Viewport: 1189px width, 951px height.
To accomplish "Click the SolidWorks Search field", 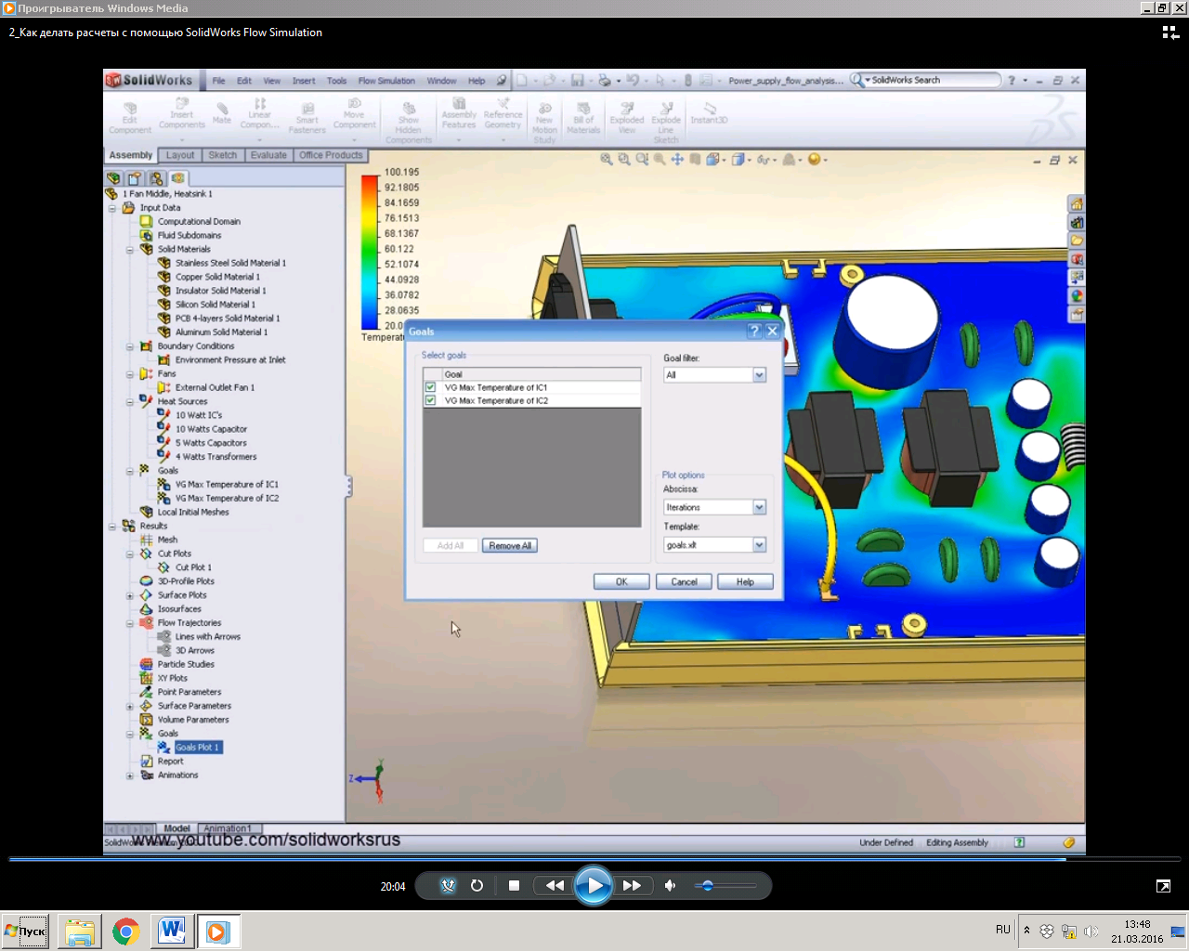I will tap(932, 80).
